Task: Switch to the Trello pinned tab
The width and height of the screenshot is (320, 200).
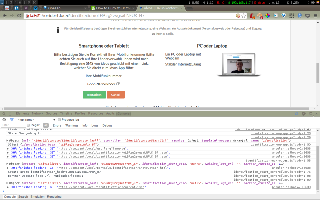Action: pos(16,8)
